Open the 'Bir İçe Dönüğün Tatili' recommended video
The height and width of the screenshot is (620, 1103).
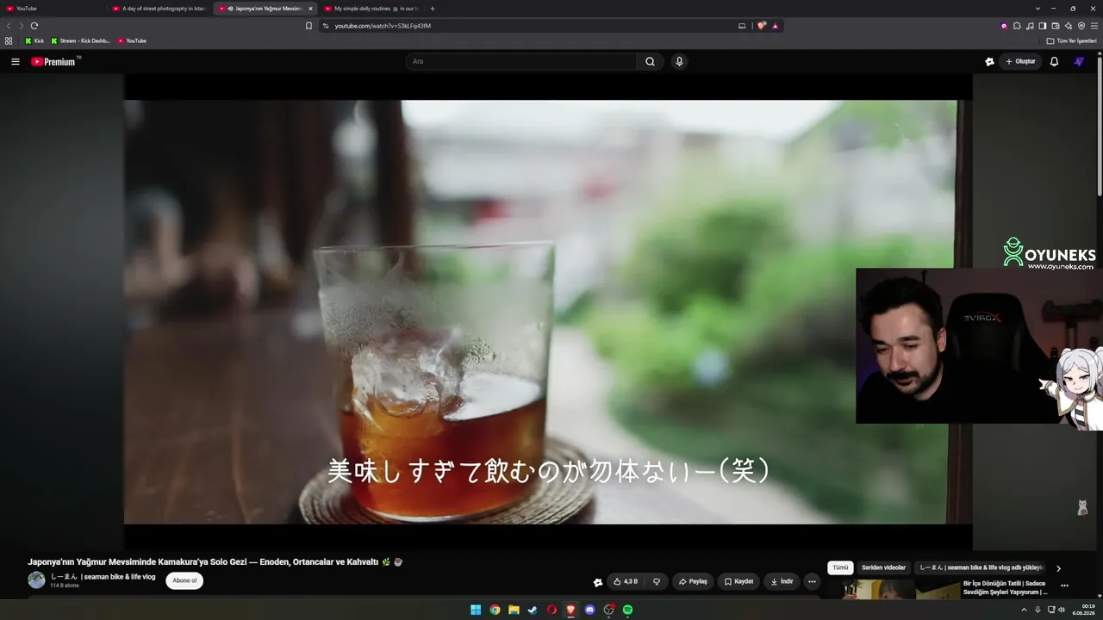coord(1005,587)
